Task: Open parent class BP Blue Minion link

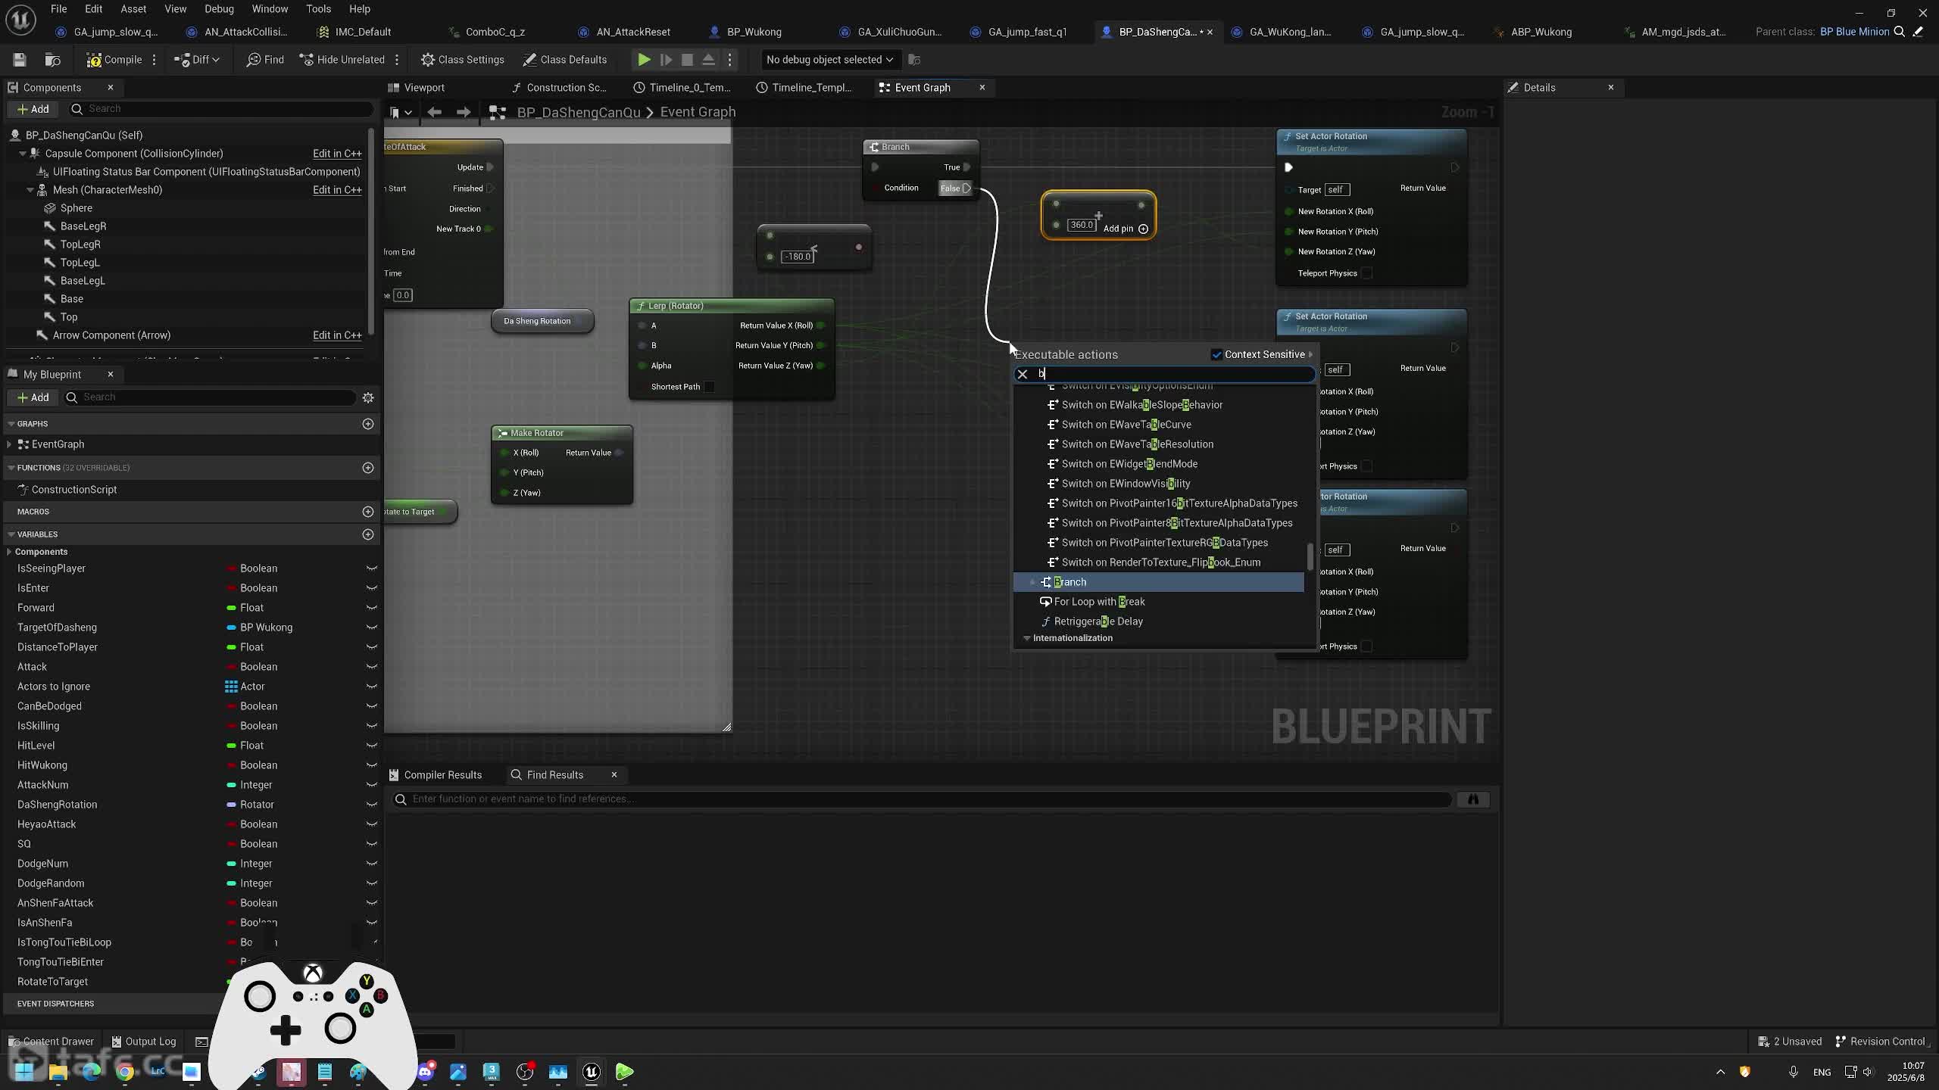Action: (1854, 32)
